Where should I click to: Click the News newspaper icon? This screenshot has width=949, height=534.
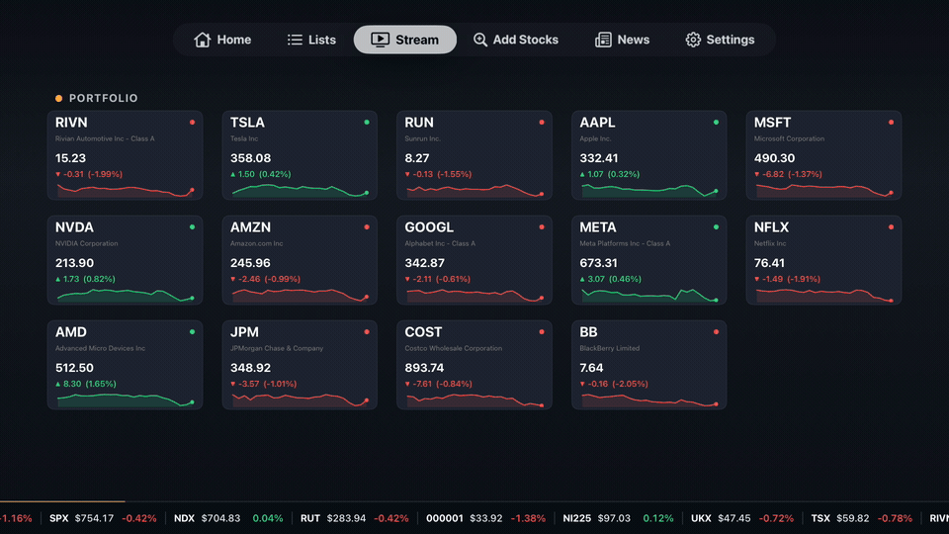coord(603,40)
